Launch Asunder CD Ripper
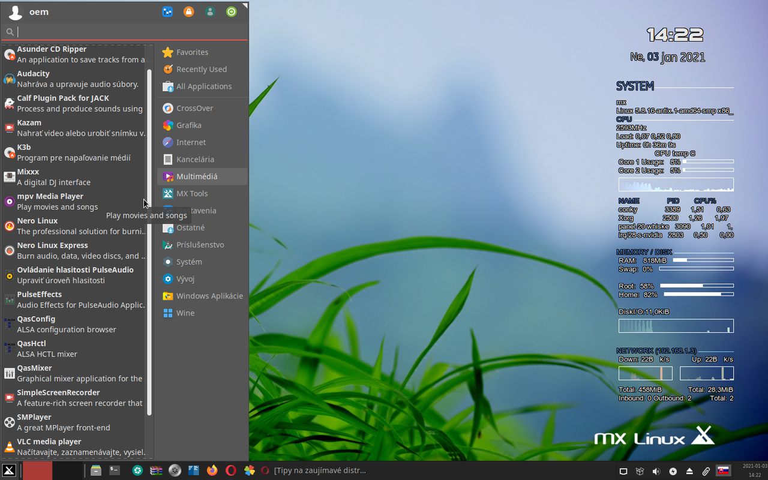The width and height of the screenshot is (768, 480). pyautogui.click(x=74, y=55)
